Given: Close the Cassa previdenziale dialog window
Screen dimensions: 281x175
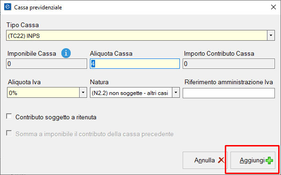Looking at the screenshot, I should (274, 7).
